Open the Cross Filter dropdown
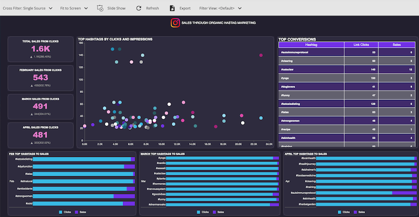Viewport: 419px width, 217px height. click(27, 8)
